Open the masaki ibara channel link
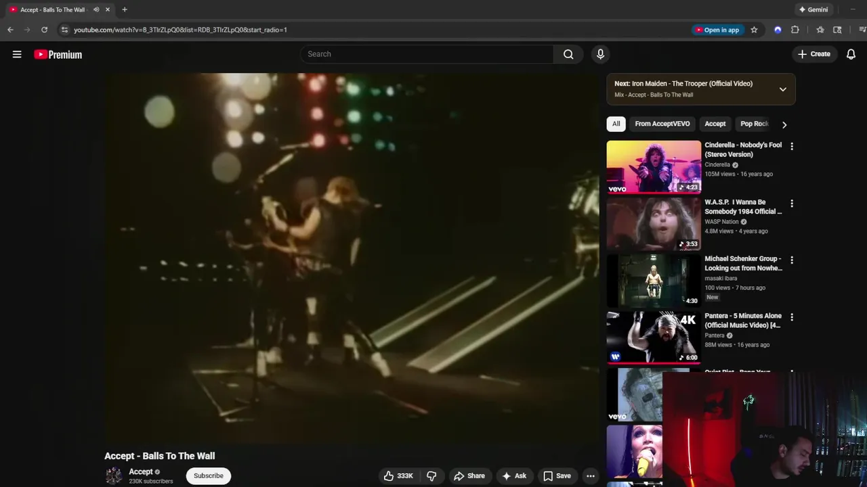This screenshot has height=487, width=867. [721, 278]
